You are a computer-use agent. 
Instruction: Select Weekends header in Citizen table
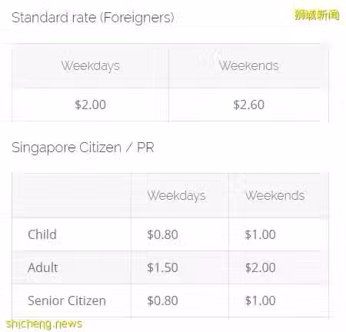click(x=275, y=196)
